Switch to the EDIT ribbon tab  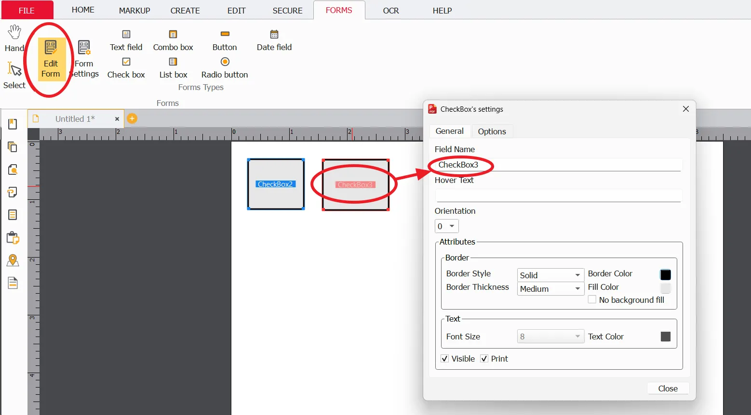[x=237, y=10]
